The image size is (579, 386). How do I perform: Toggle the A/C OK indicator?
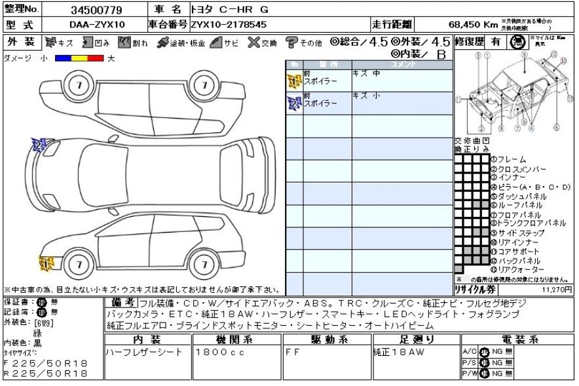pos(485,351)
